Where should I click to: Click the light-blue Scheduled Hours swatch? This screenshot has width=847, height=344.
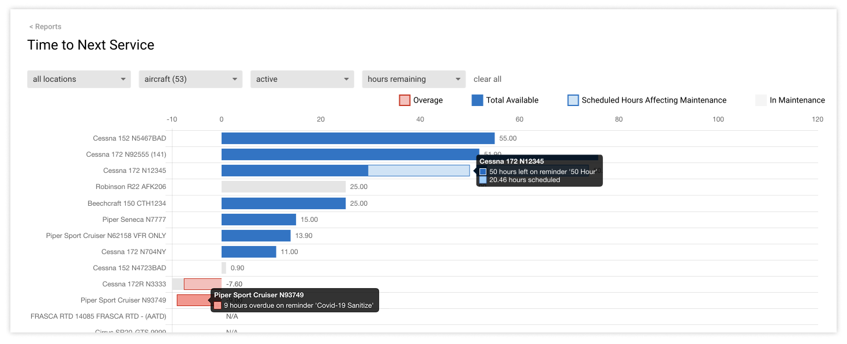point(573,100)
